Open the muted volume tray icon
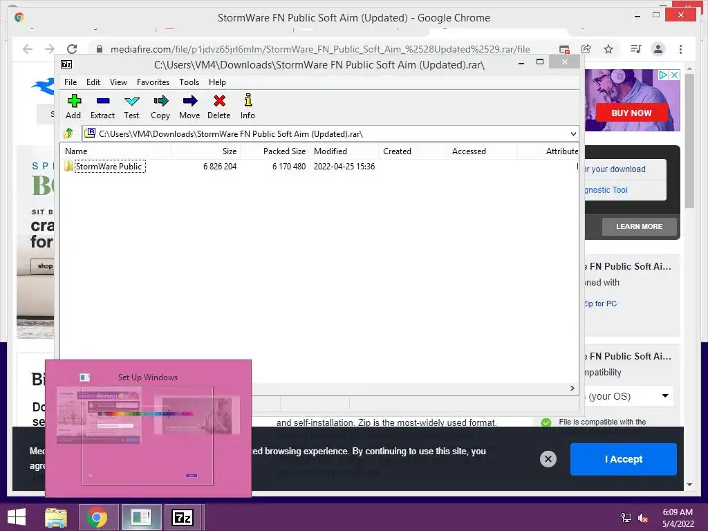708x531 pixels. point(643,518)
